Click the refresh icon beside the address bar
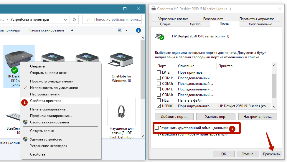The image size is (287, 162). 74,19
